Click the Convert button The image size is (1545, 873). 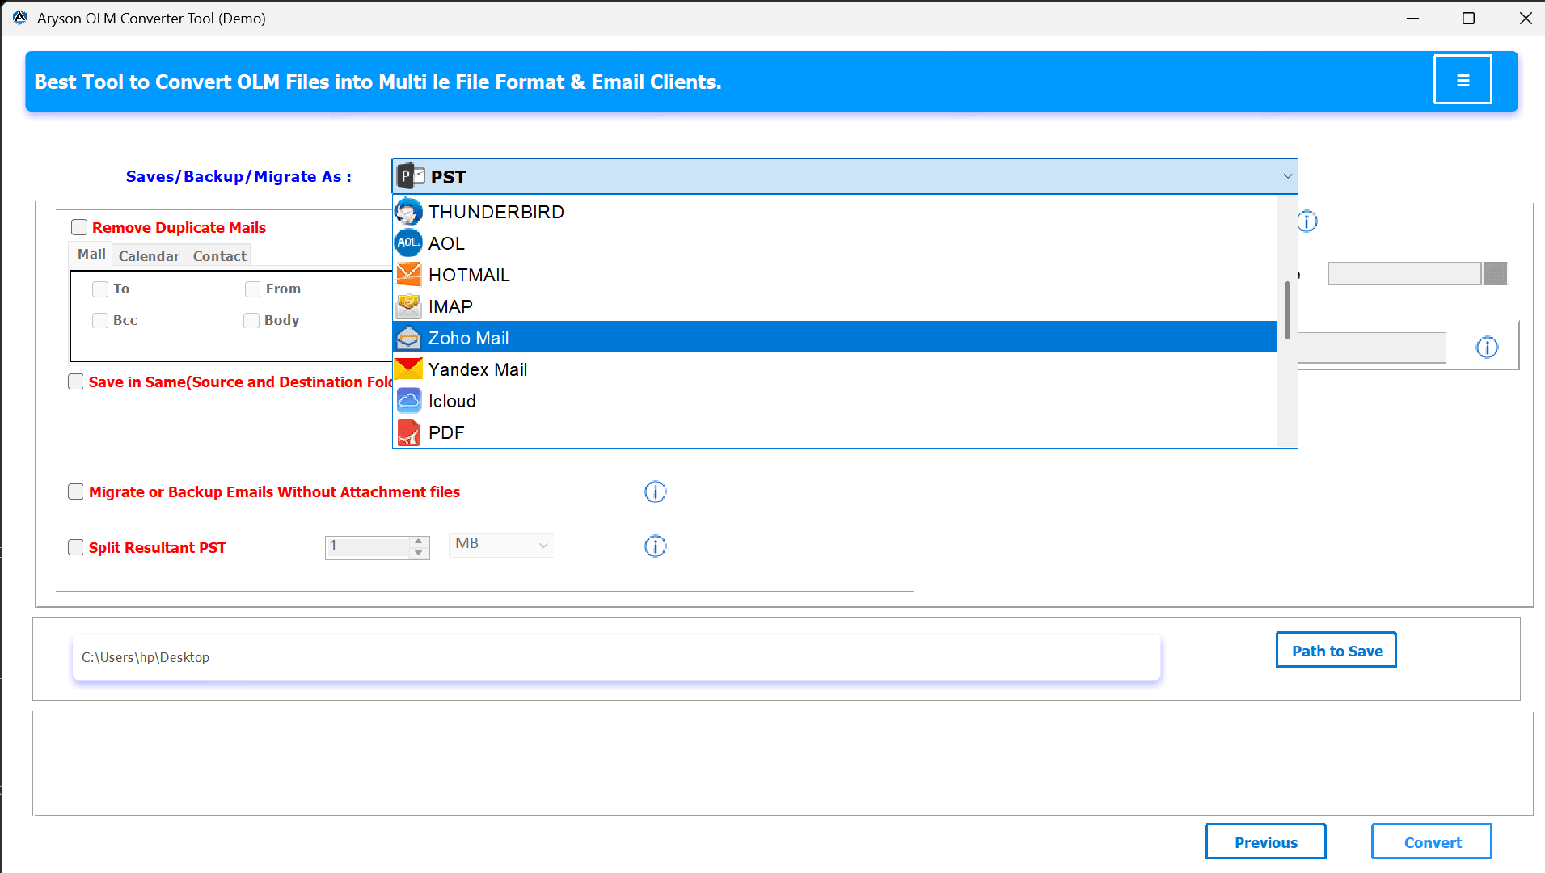pyautogui.click(x=1431, y=841)
